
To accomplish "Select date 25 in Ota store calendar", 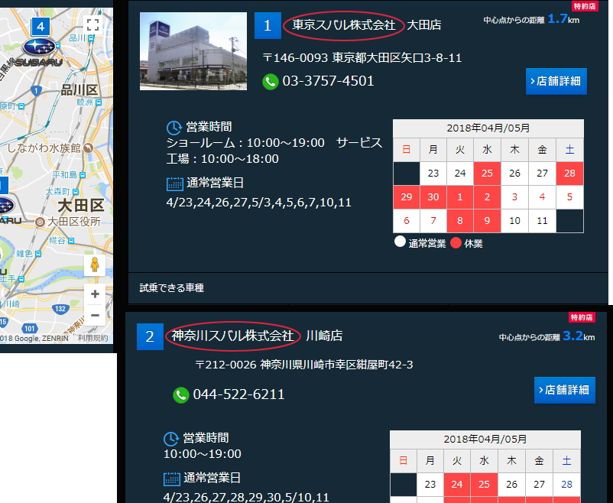I will coord(487,174).
